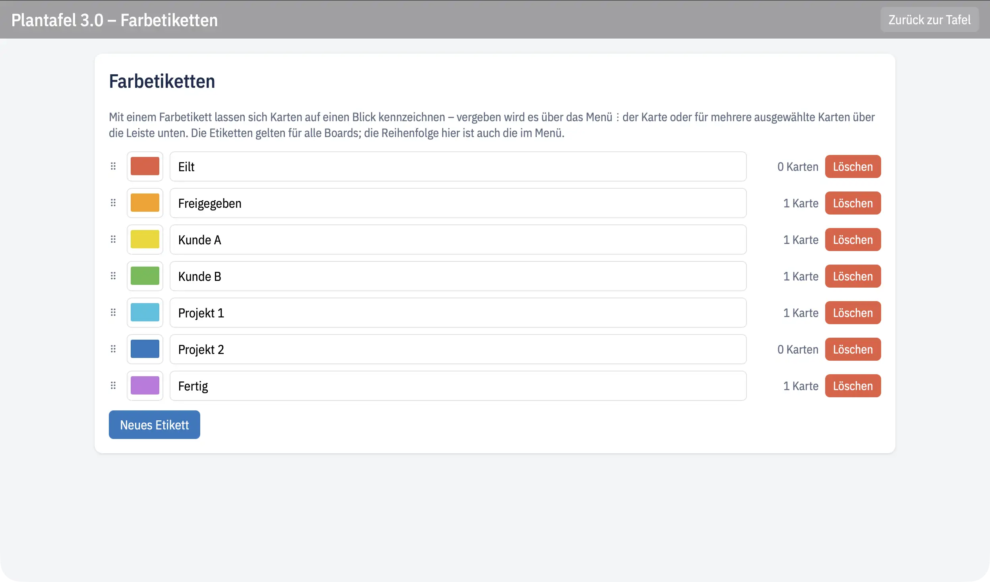Click the drag handle next to Kunde A
The width and height of the screenshot is (990, 582).
pyautogui.click(x=113, y=240)
